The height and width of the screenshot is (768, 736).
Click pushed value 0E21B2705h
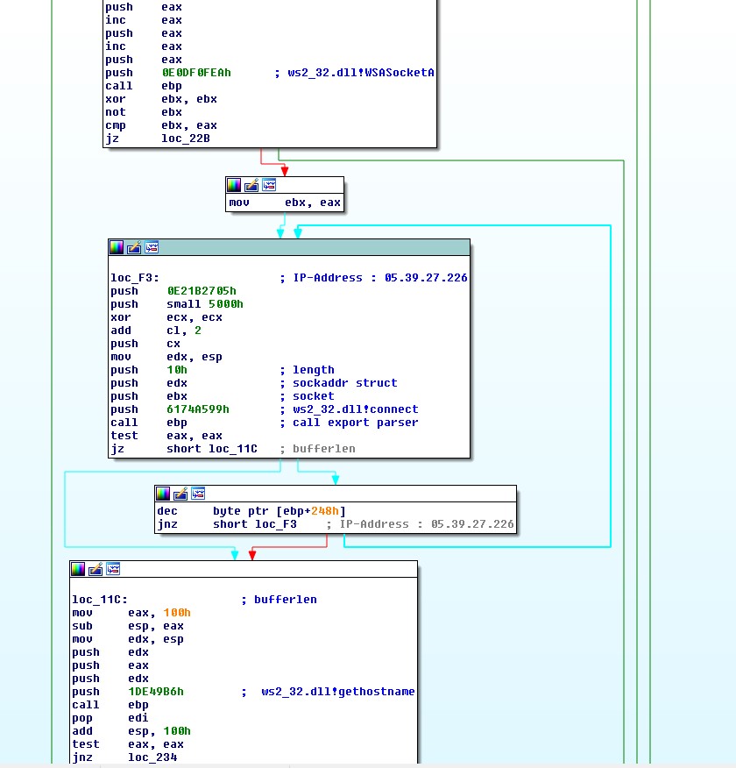coord(202,291)
